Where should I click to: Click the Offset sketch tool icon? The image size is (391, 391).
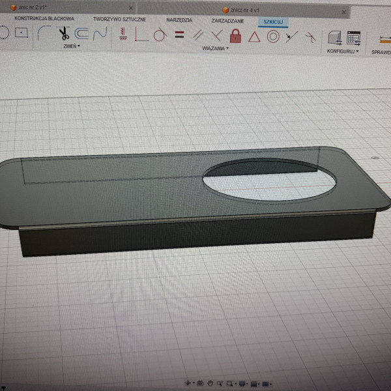tap(82, 34)
